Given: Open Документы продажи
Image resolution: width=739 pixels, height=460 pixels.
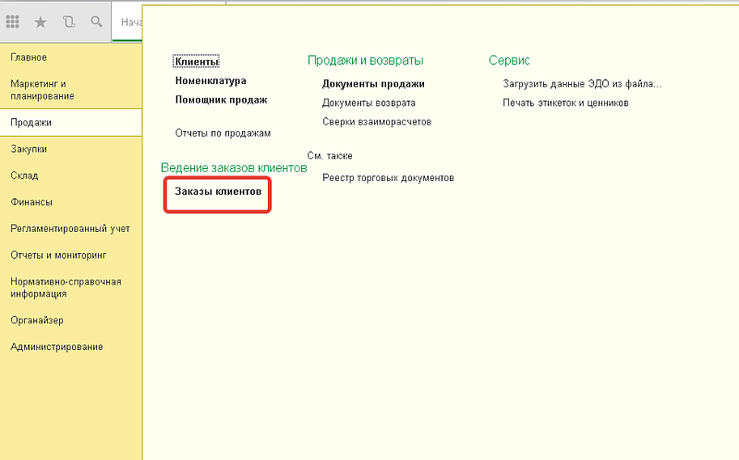Looking at the screenshot, I should point(373,84).
